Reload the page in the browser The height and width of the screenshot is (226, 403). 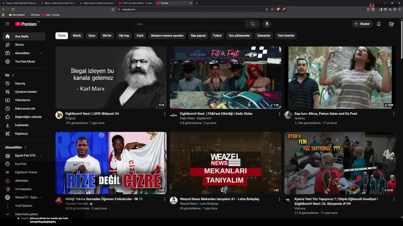pos(13,9)
